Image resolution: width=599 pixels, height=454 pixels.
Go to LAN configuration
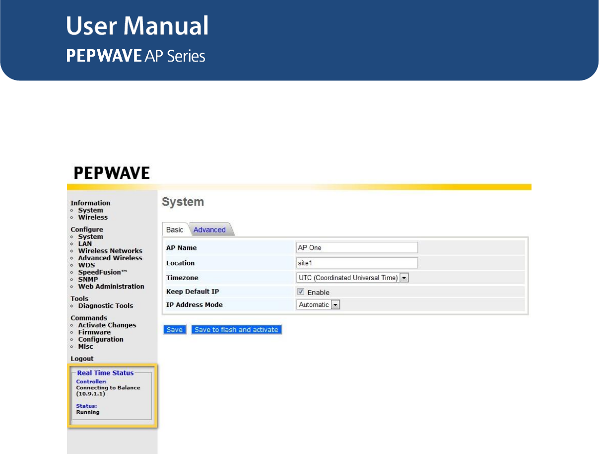[85, 243]
